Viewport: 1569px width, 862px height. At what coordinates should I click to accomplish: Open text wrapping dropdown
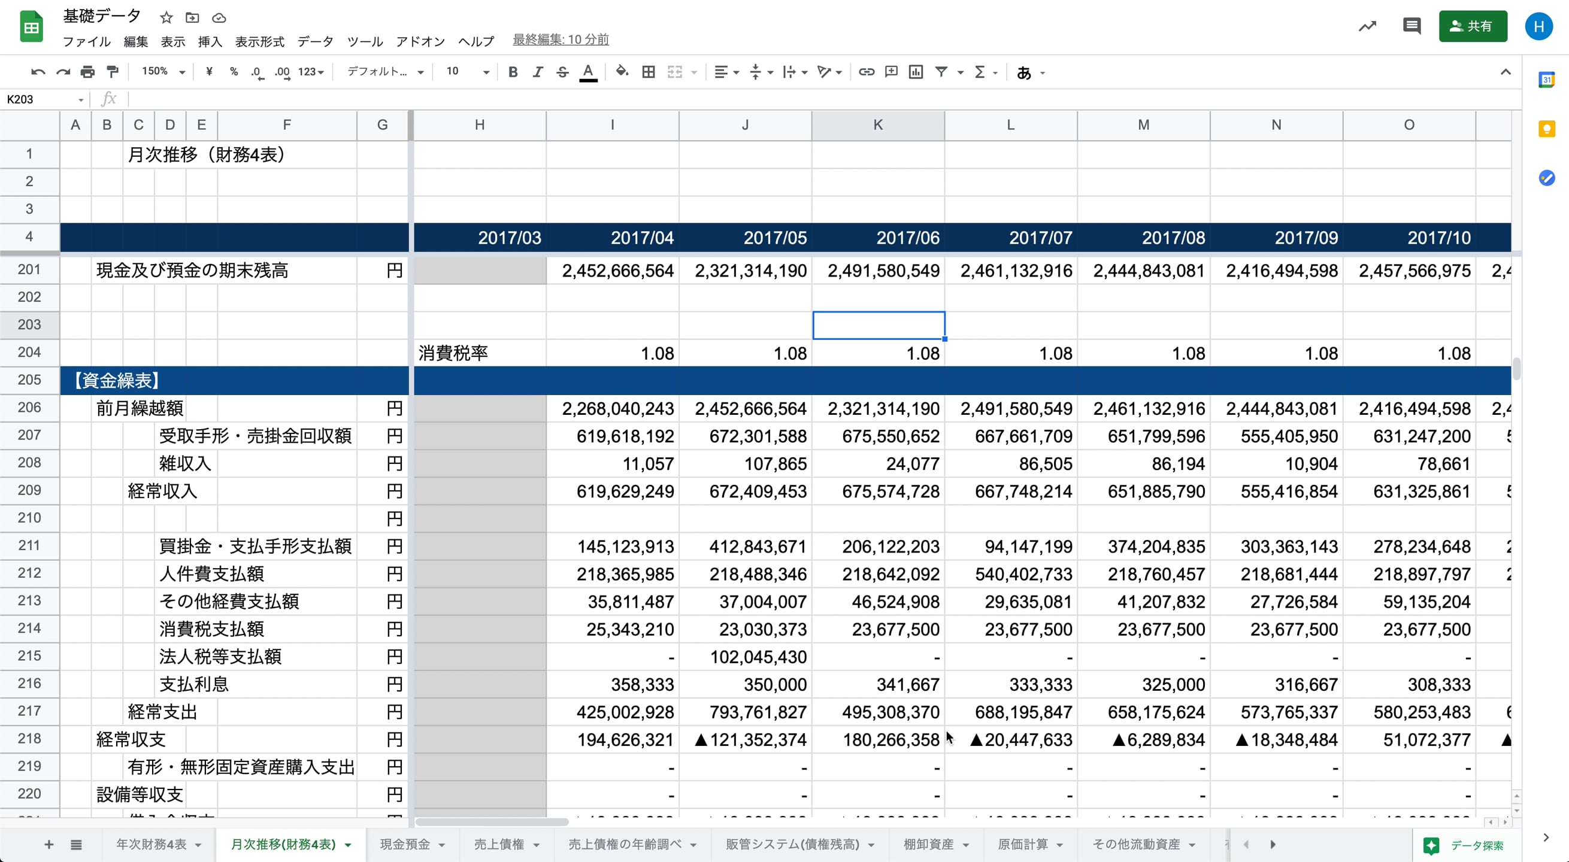[795, 72]
